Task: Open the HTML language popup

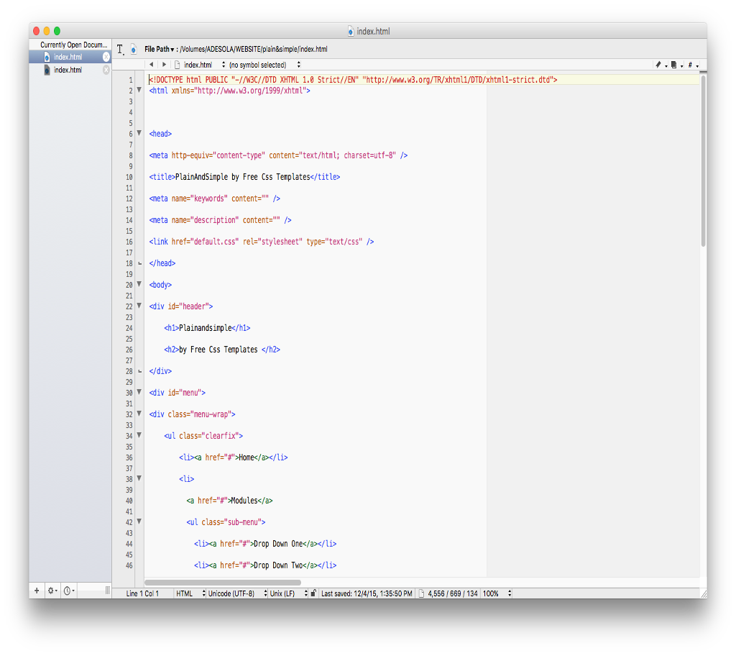Action: [x=190, y=593]
